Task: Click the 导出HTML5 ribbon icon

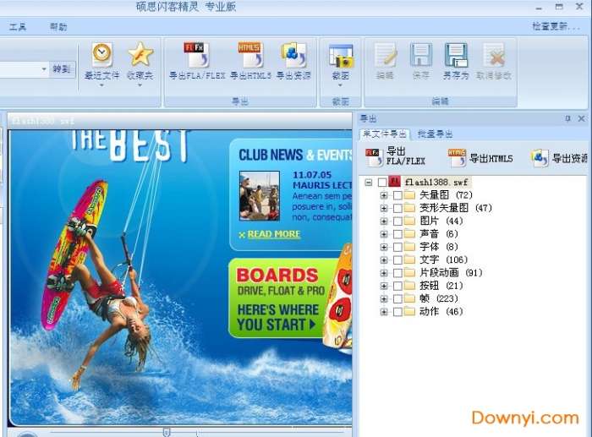Action: [x=250, y=55]
